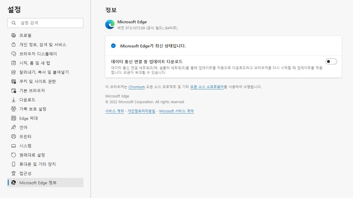The image size is (353, 198).
Task: Click the Edge 막대 sidebar icon
Action: [x=13, y=118]
